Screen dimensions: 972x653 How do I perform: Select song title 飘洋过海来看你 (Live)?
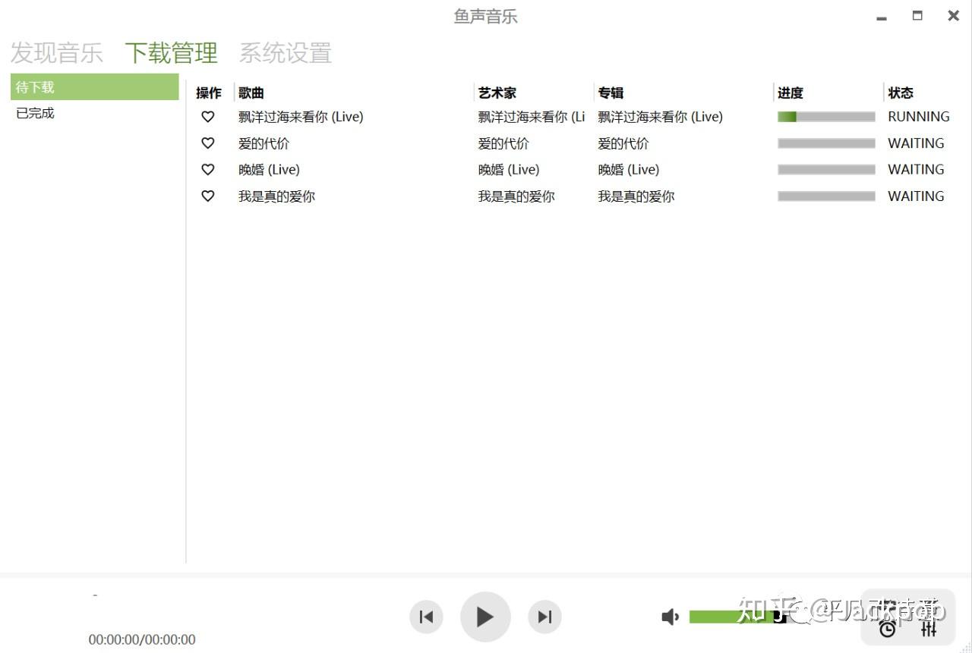(x=301, y=117)
